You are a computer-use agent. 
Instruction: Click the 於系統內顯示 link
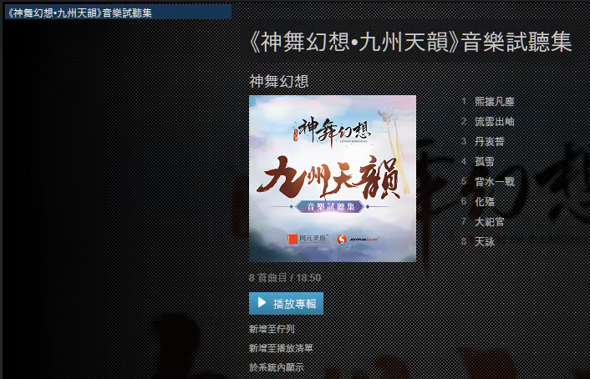276,367
